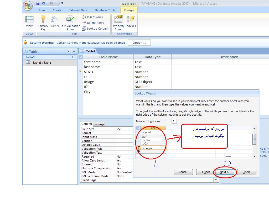Select the اصفهان lookup value cell
Image resolution: width=269 pixels, height=201 pixels.
pos(153,132)
